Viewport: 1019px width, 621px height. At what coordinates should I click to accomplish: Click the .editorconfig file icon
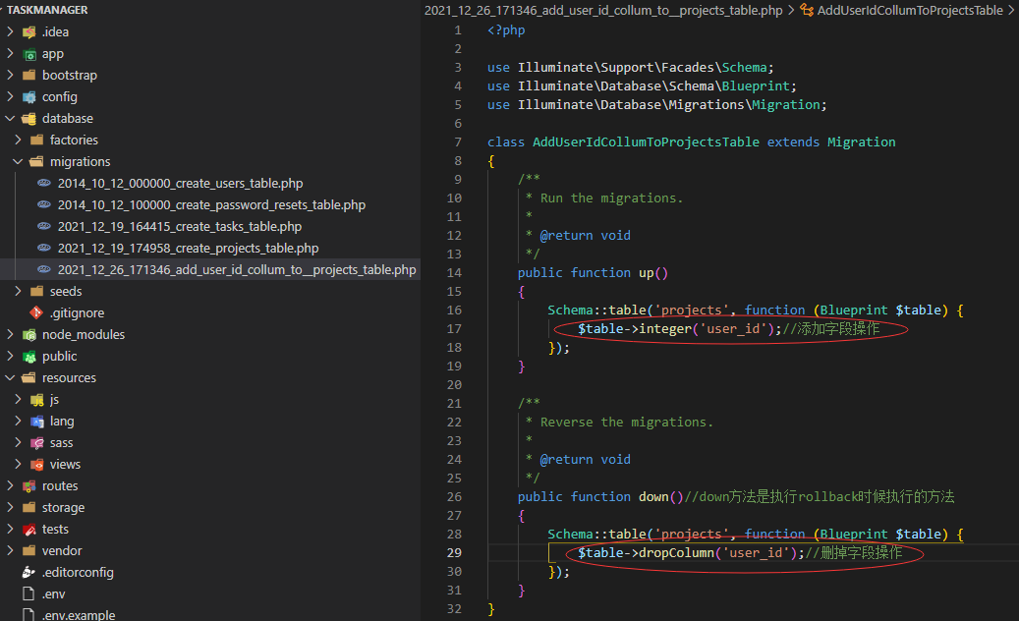pyautogui.click(x=29, y=572)
